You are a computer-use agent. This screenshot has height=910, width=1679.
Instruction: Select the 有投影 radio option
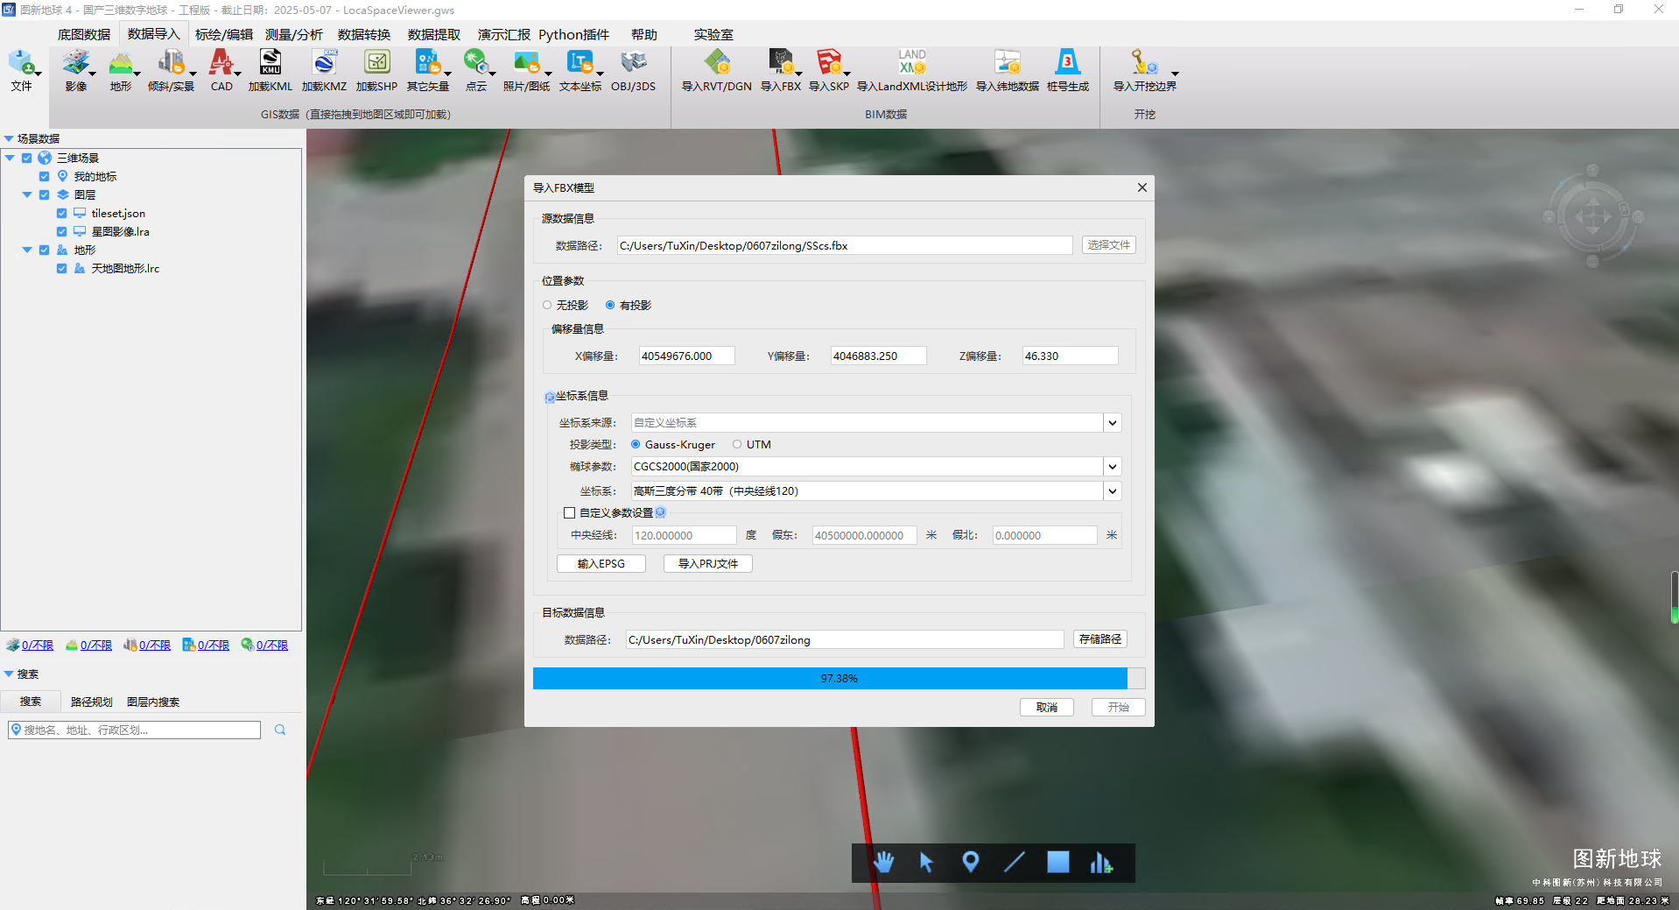628,305
